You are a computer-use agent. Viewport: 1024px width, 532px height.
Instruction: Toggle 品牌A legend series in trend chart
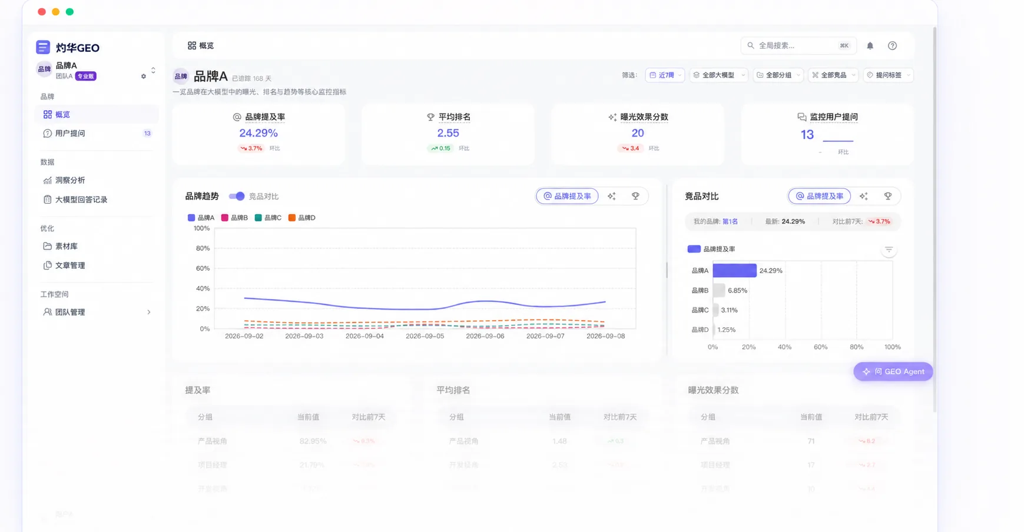201,218
